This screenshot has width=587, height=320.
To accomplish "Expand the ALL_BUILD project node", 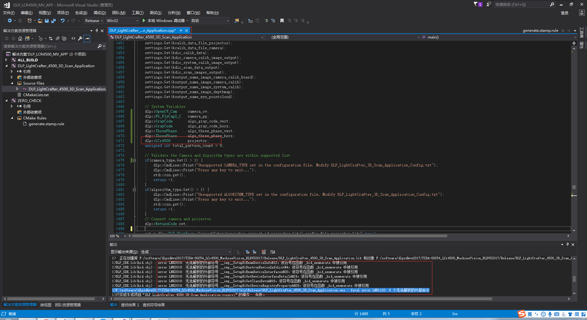I will click(6, 60).
